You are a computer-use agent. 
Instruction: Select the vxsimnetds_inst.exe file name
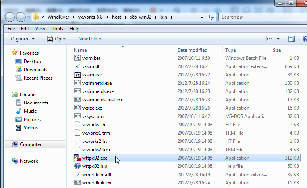click(x=102, y=100)
